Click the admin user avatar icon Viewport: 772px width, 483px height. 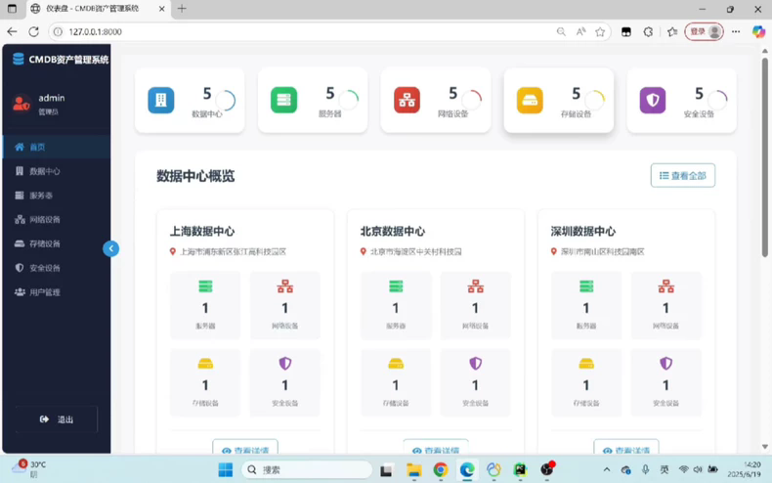point(21,104)
